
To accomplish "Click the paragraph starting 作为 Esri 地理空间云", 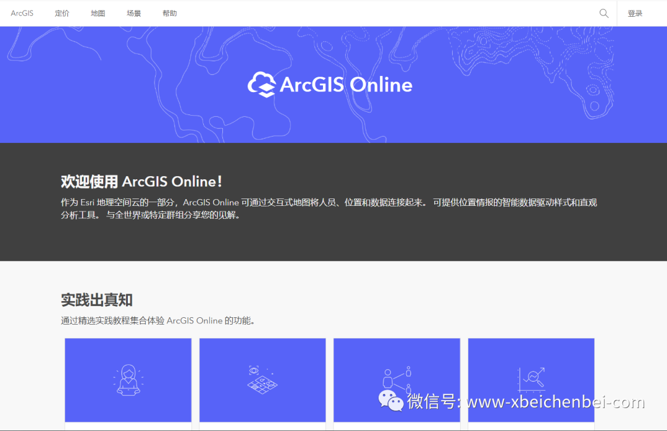I will click(x=329, y=208).
